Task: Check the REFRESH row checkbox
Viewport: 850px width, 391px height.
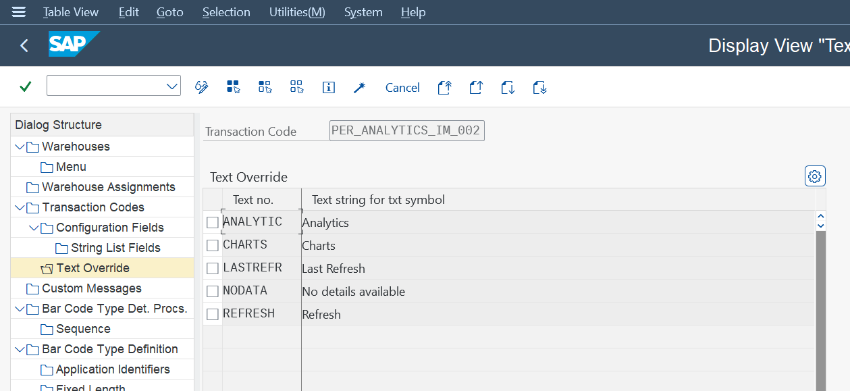Action: [x=213, y=315]
